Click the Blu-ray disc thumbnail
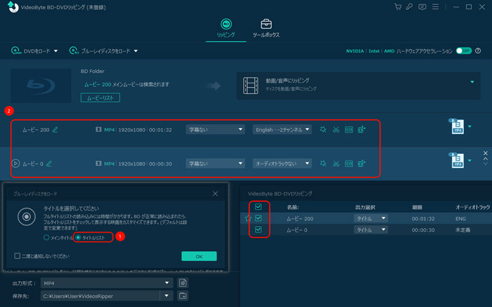 pos(41,85)
